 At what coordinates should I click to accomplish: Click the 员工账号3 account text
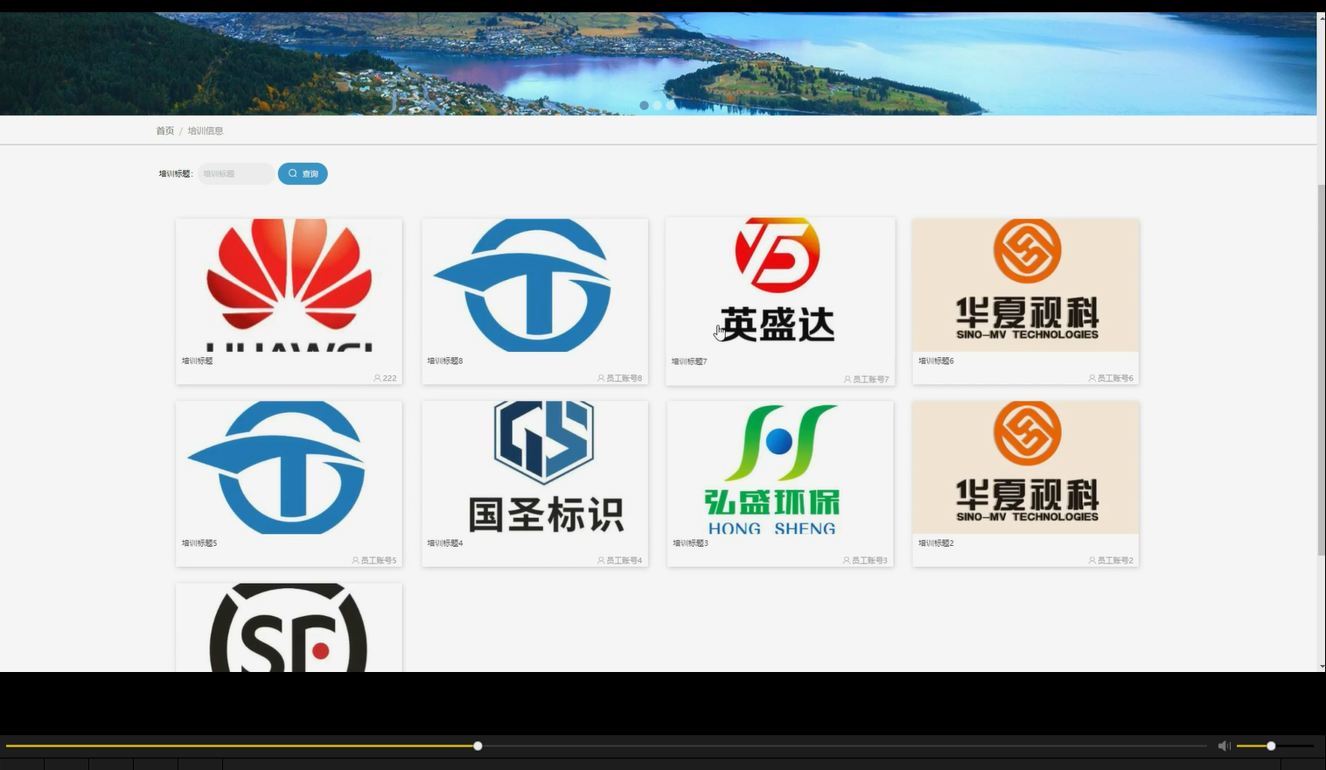click(x=869, y=560)
